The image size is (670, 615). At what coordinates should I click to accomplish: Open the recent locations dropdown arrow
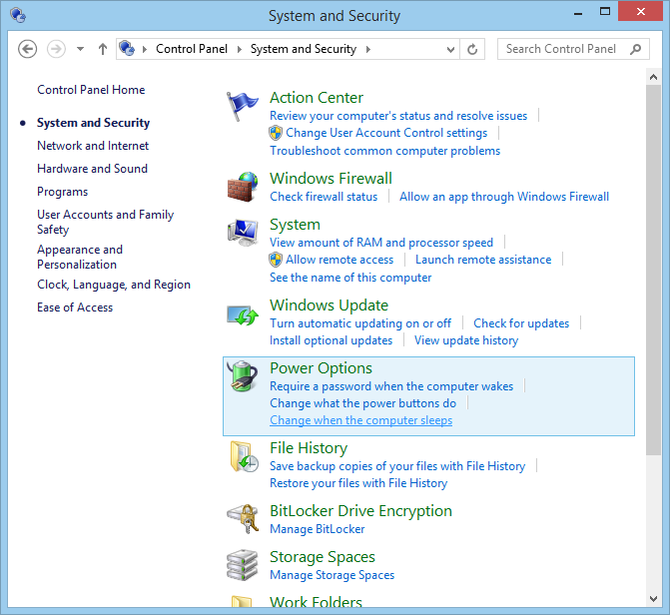80,49
